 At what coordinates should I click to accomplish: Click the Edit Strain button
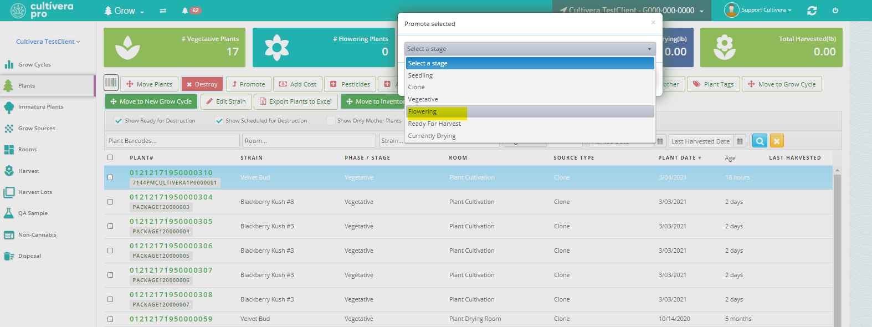point(226,101)
